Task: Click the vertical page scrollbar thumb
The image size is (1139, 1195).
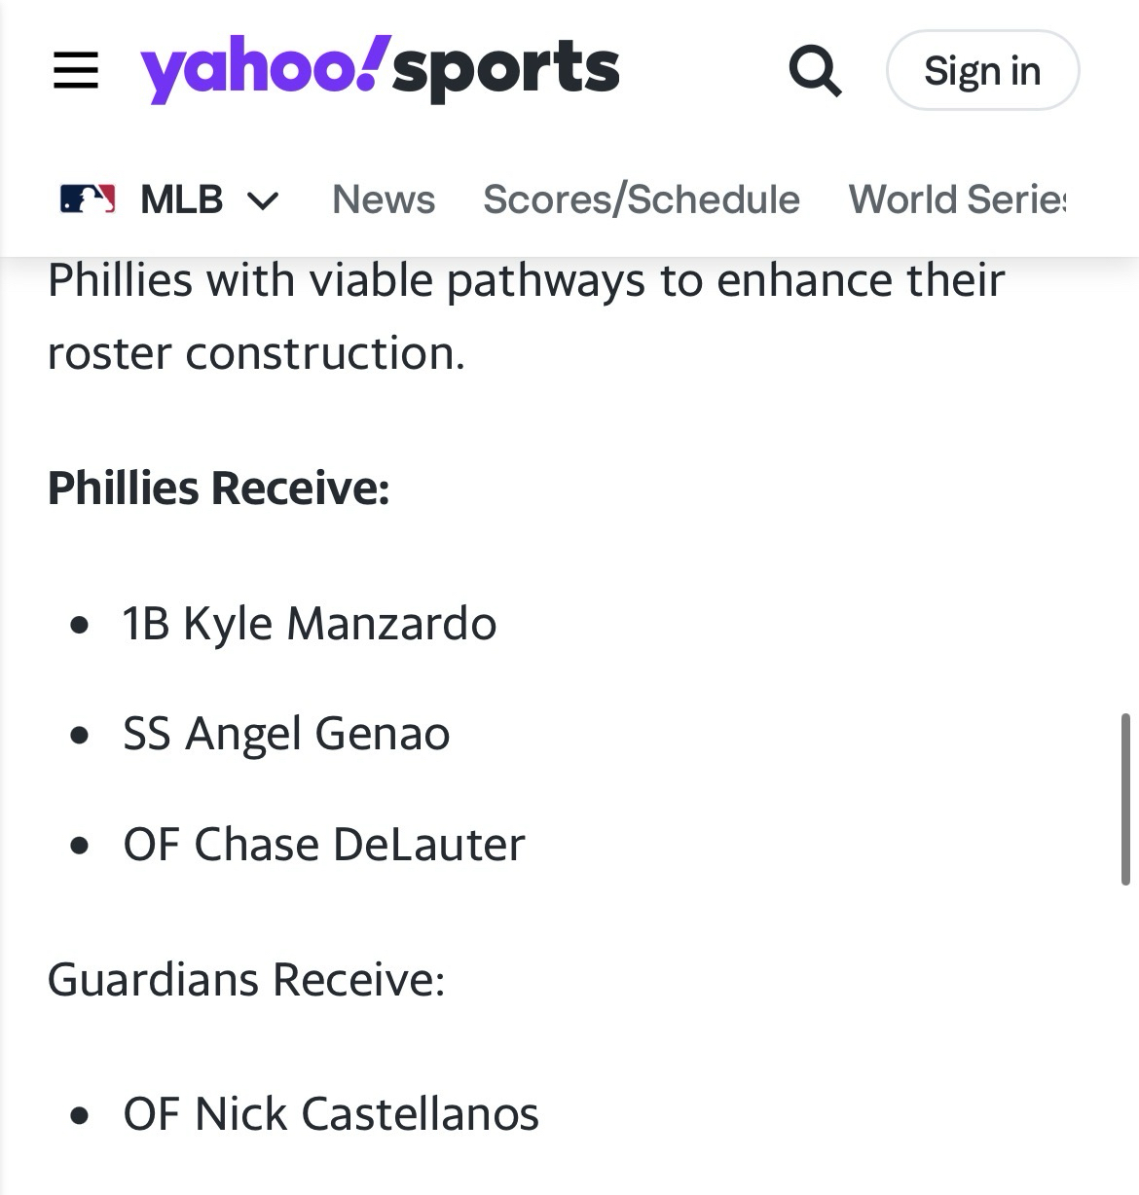Action: (x=1125, y=799)
